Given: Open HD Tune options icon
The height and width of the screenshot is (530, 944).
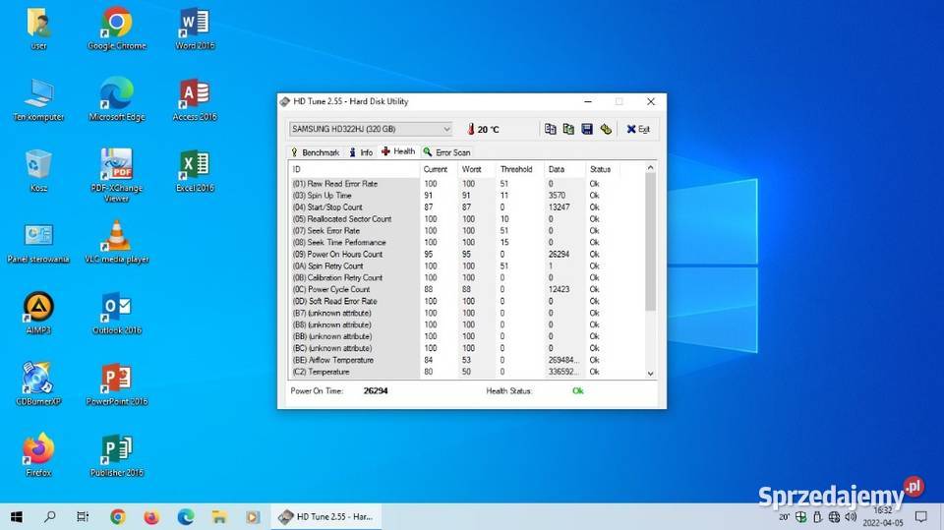Looking at the screenshot, I should pyautogui.click(x=606, y=129).
